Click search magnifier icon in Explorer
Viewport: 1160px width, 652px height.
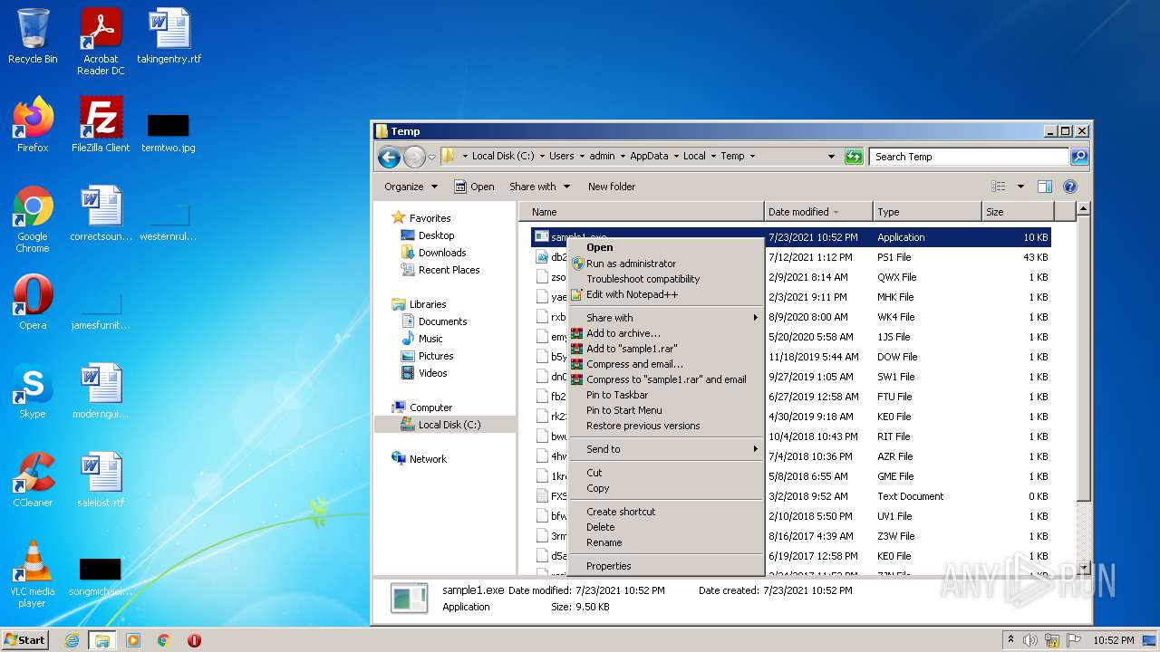pos(1078,157)
